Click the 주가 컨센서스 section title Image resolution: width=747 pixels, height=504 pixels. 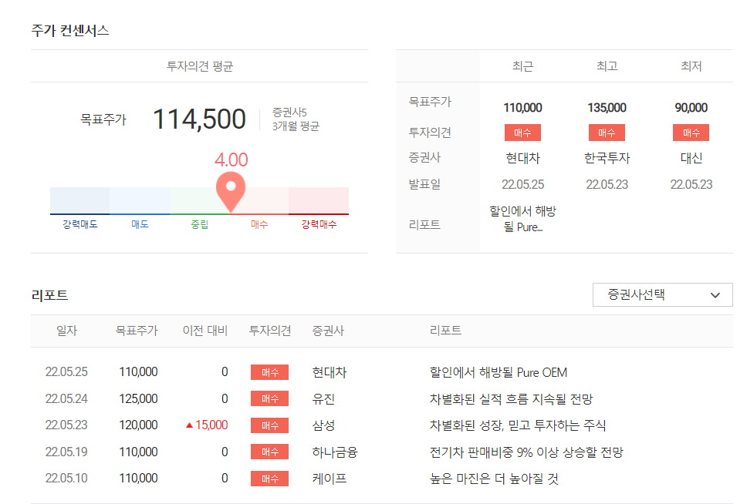70,31
